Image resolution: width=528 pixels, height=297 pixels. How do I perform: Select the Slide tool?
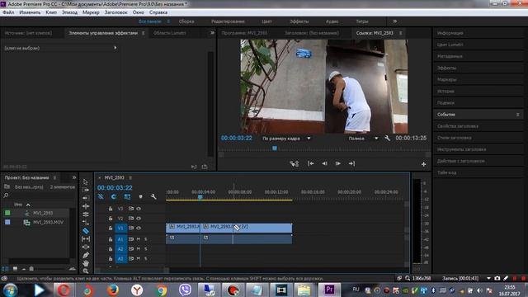(86, 247)
